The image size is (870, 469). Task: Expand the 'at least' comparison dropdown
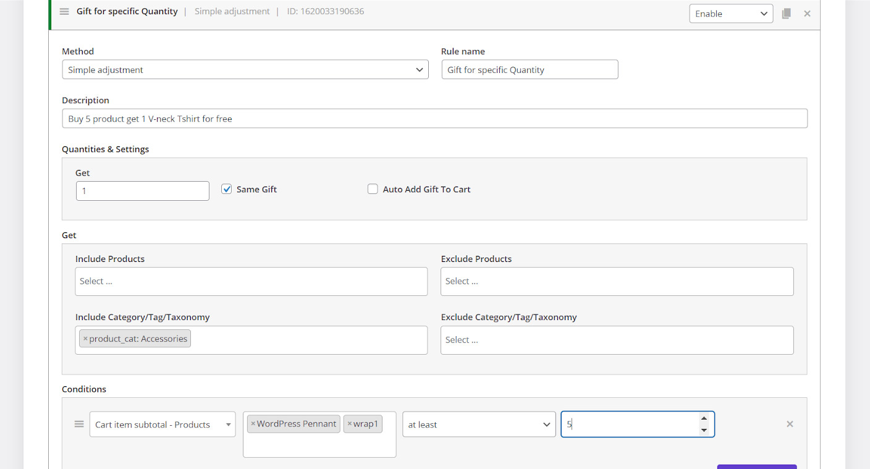pos(478,425)
